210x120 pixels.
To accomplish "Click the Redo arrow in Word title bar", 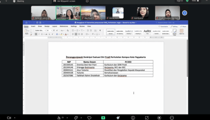I will tap(34, 23).
